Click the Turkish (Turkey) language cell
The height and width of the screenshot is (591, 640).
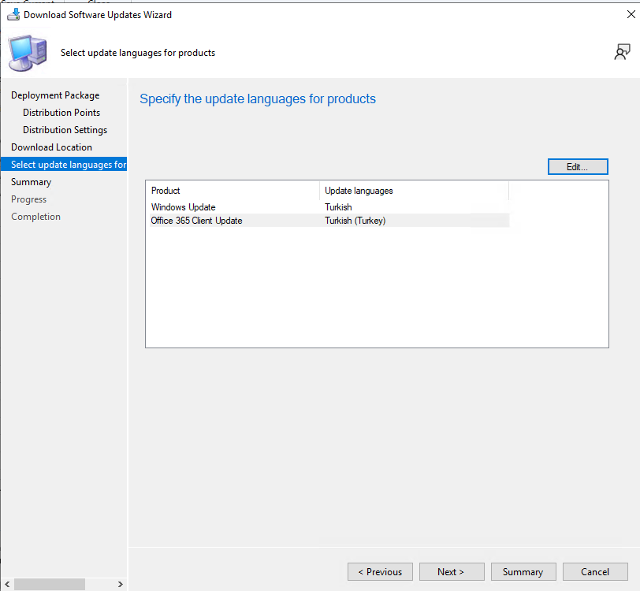(x=355, y=221)
